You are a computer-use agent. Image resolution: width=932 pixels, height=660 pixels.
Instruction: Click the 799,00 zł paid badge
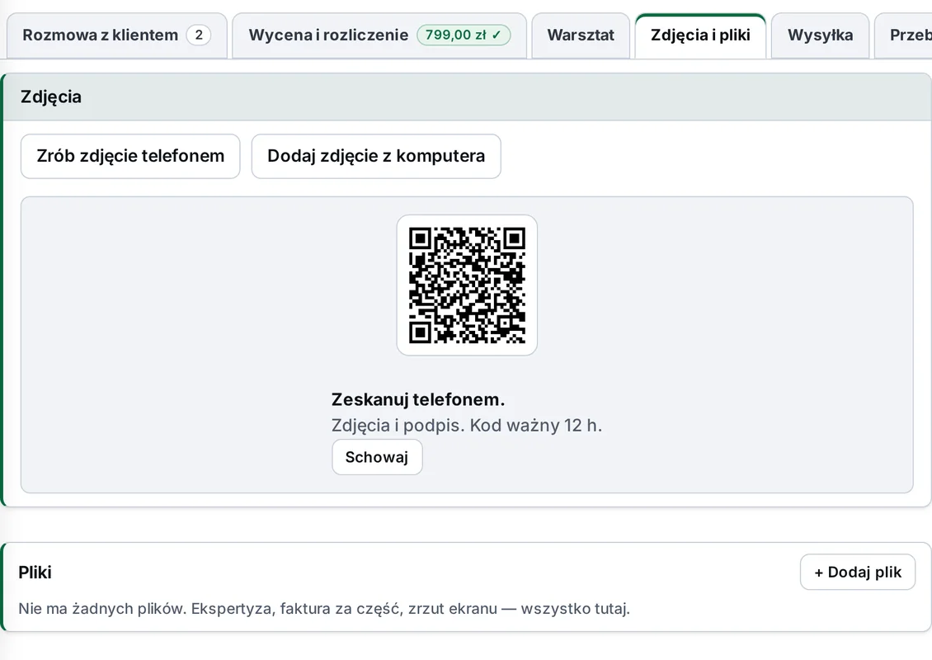[464, 35]
